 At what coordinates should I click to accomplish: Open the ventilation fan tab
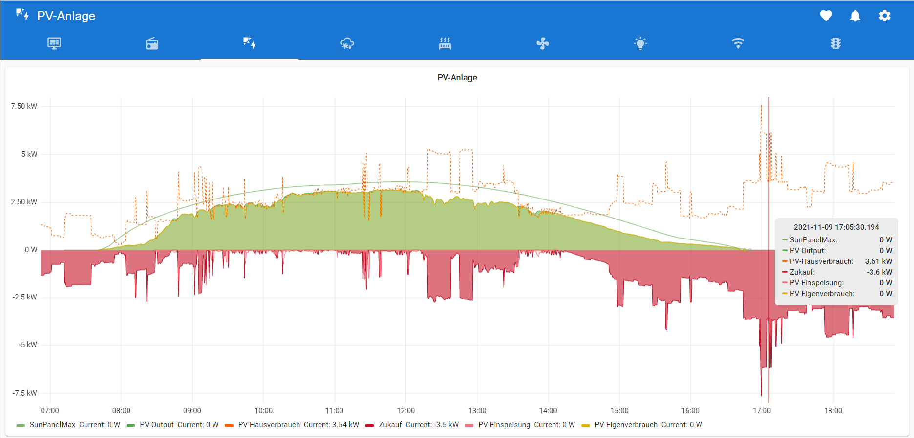pos(543,43)
